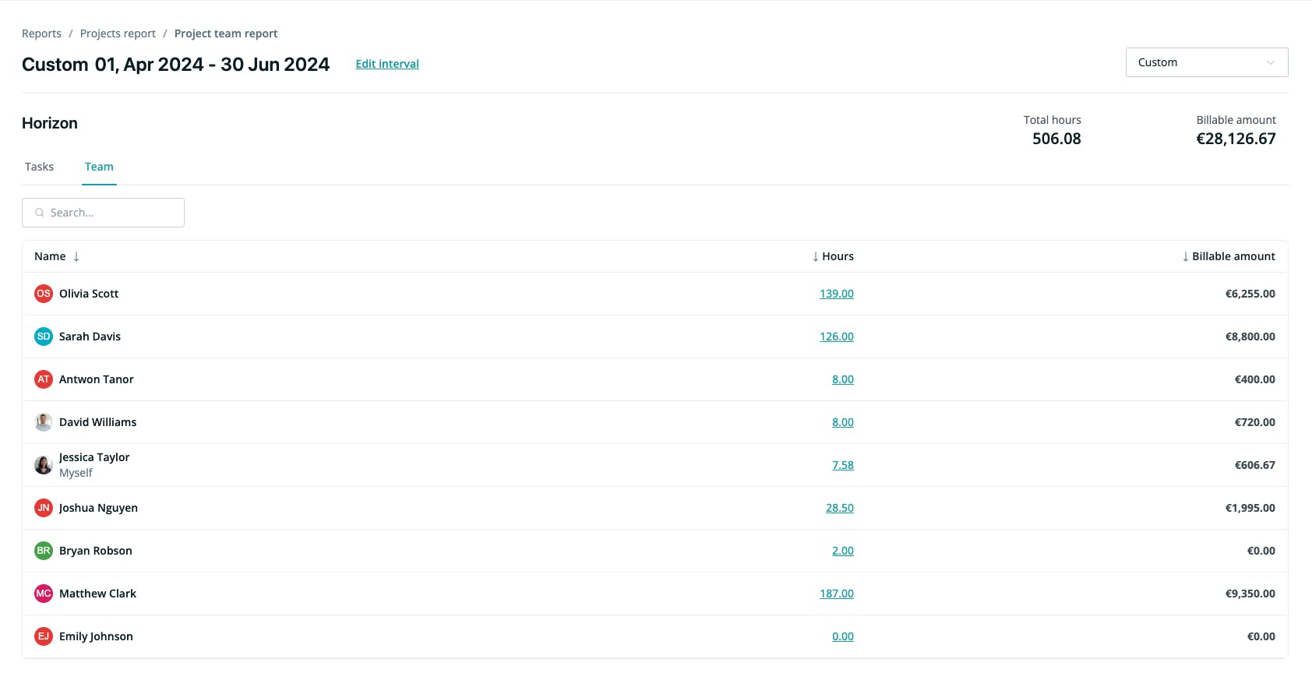1312x673 pixels.
Task: Go to the Reports breadcrumb link
Action: coord(41,33)
